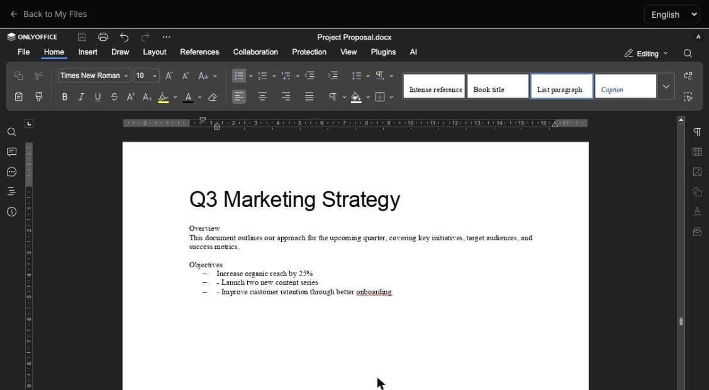Toggle underline formatting
Screen dimensions: 709x390
tap(98, 97)
